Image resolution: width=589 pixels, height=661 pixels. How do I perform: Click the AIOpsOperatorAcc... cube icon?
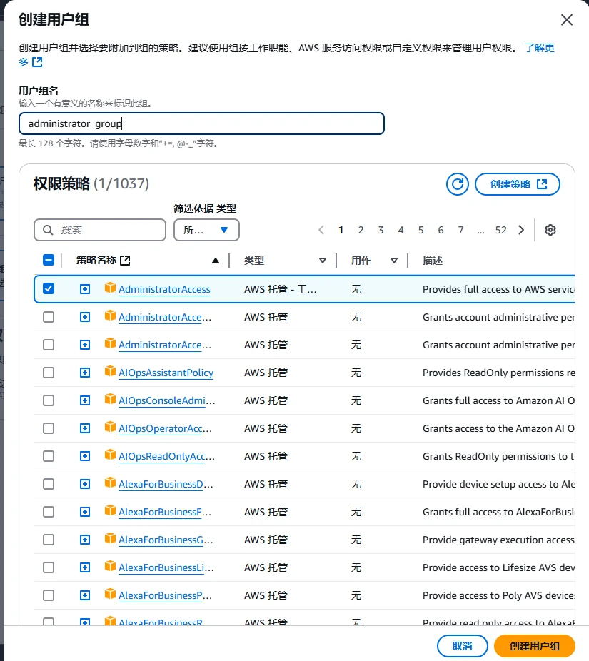(x=110, y=427)
